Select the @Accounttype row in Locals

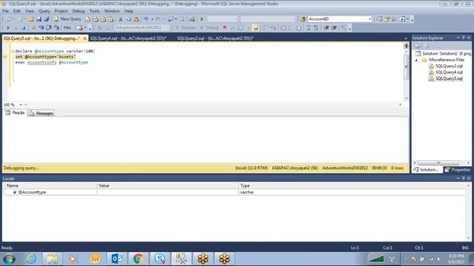pyautogui.click(x=235, y=192)
